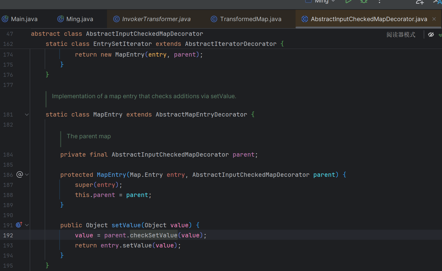This screenshot has width=442, height=271.
Task: Click the green inspection checkmark in the editor
Action: pos(440,35)
